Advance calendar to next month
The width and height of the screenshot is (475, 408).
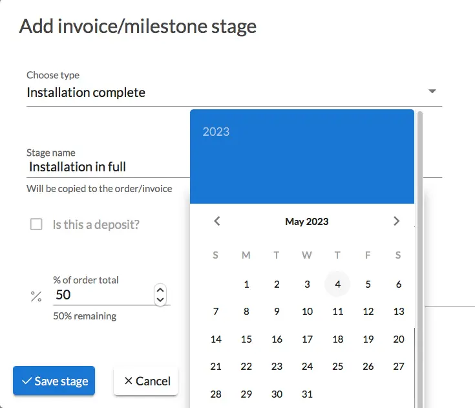point(397,221)
